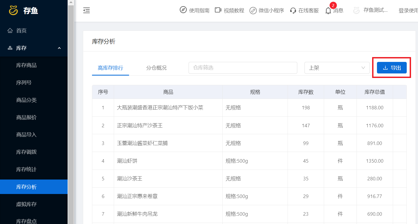Open the 消息 bell notifications icon
The width and height of the screenshot is (418, 224).
click(328, 11)
